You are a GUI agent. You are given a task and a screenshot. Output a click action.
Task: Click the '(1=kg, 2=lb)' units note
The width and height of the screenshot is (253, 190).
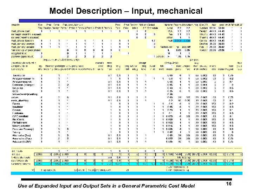(x=171, y=63)
